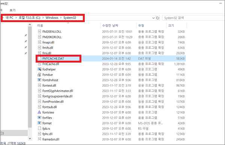Expand the chevron after Windows breadcrumb
This screenshot has width=225, height=145.
pyautogui.click(x=61, y=18)
